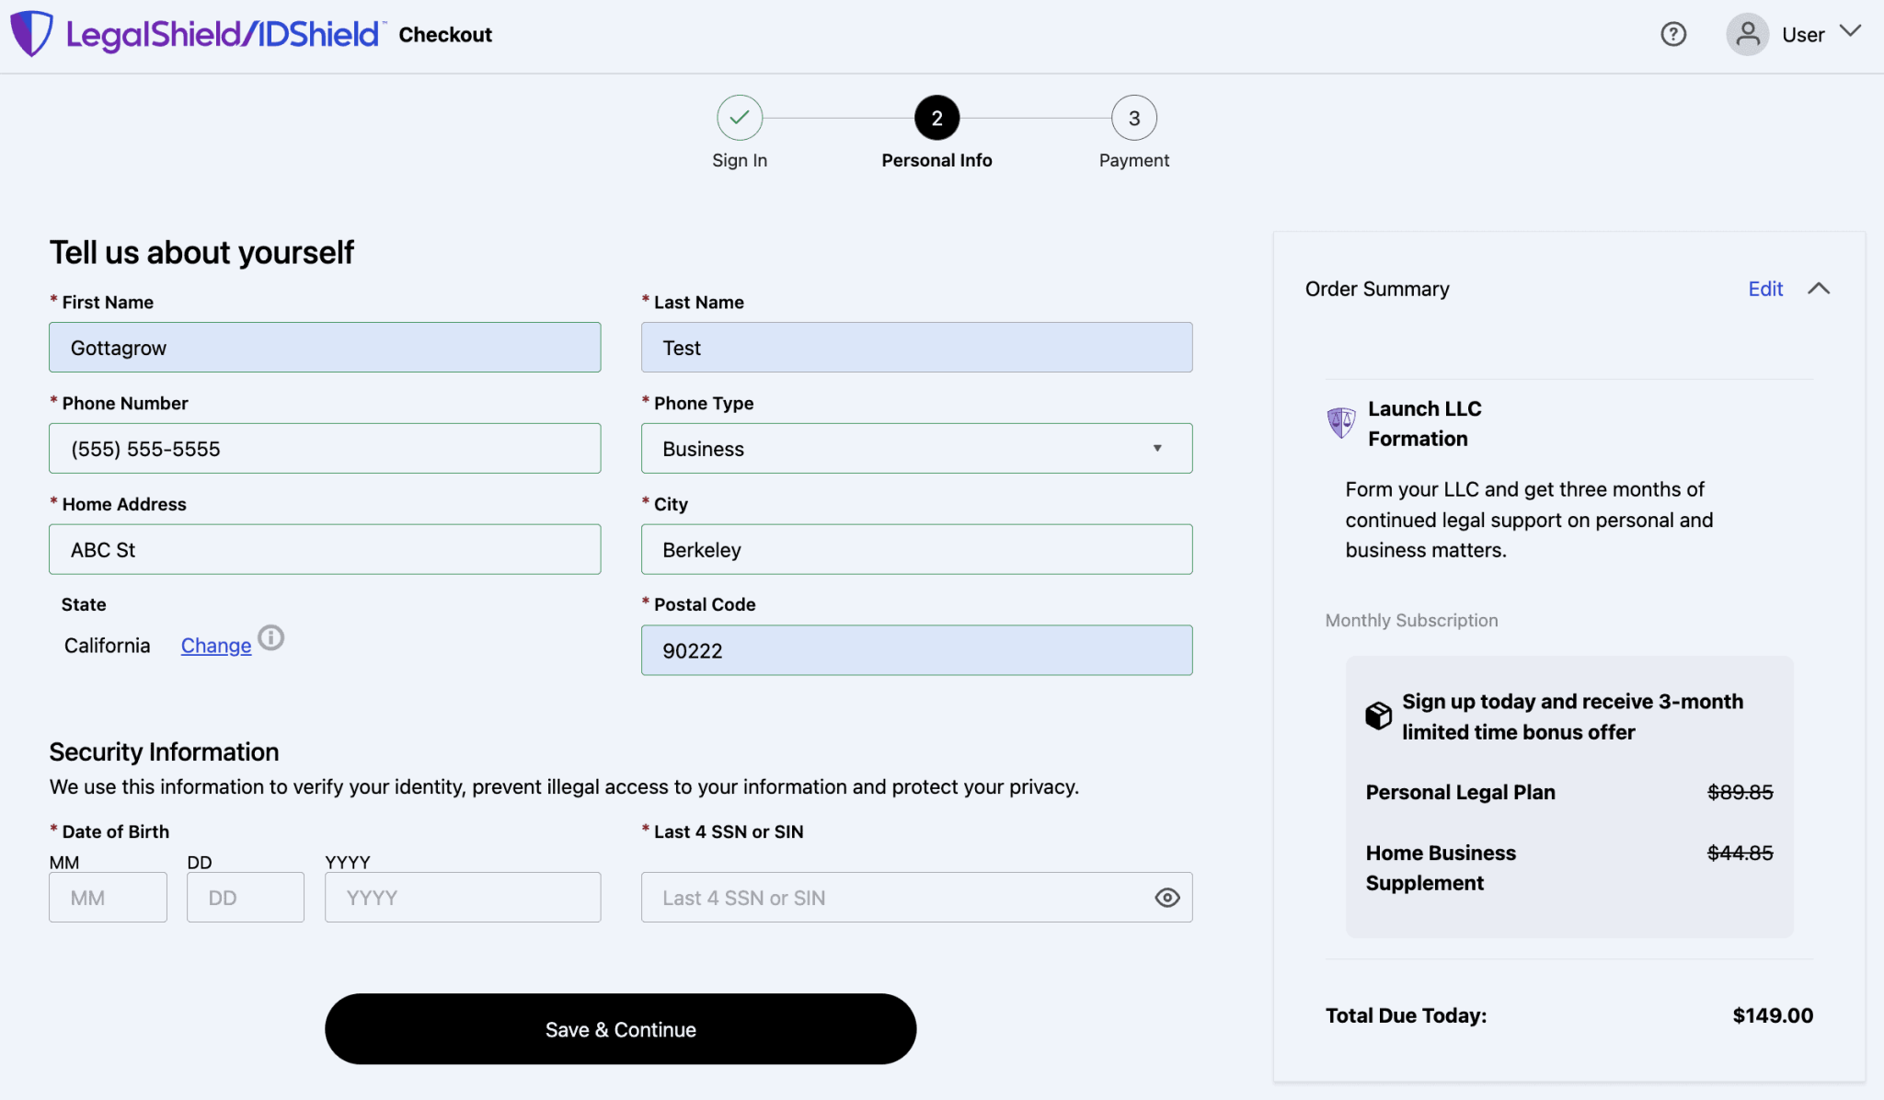The image size is (1884, 1100).
Task: Click the User avatar icon
Action: pyautogui.click(x=1747, y=34)
